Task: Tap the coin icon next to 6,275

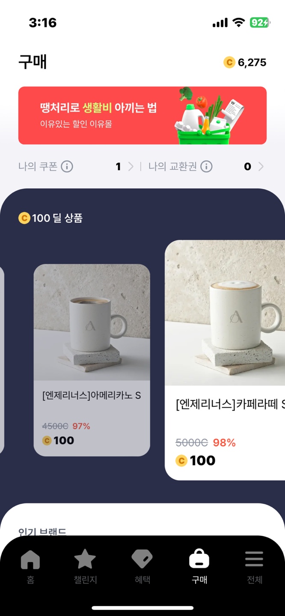Action: pyautogui.click(x=229, y=62)
